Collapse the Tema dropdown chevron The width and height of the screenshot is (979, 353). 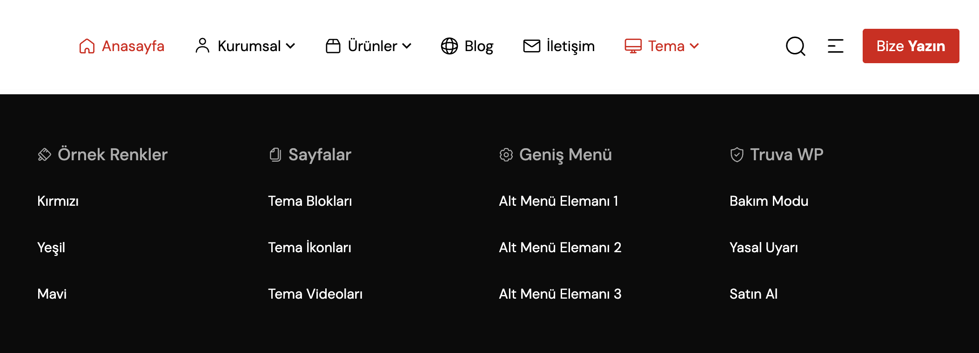click(695, 46)
